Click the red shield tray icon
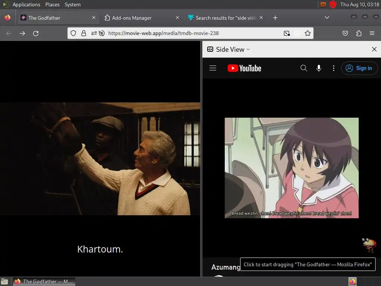381x286 pixels. coord(333,4)
